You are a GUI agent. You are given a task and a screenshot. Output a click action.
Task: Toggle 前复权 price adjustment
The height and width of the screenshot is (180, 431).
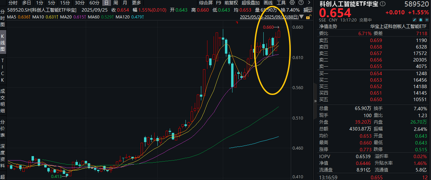pyautogui.click(x=231, y=3)
